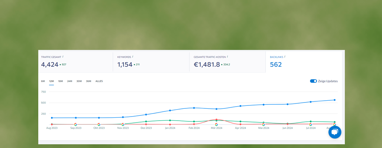Click info icon beside Traffic Gesamt
This screenshot has height=148, width=382.
point(63,57)
